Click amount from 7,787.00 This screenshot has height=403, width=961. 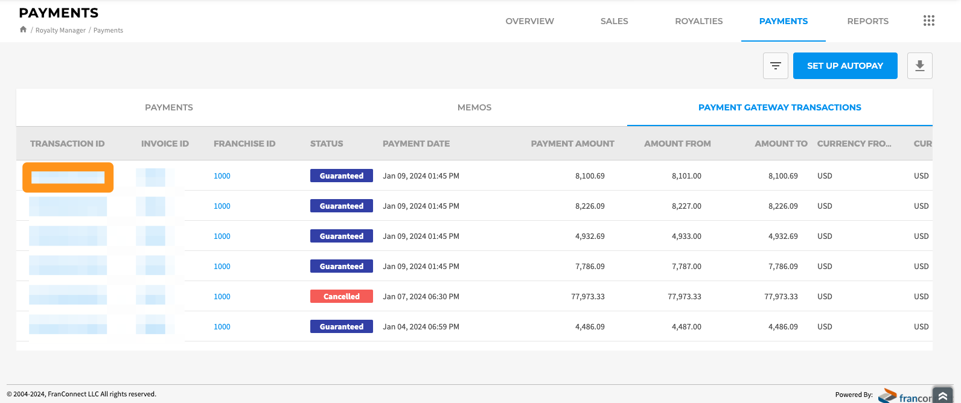click(686, 267)
